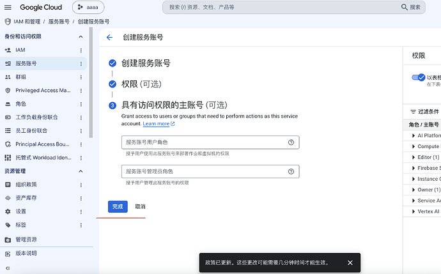Click the 组织政策 icon
The width and height of the screenshot is (441, 274).
click(8, 185)
